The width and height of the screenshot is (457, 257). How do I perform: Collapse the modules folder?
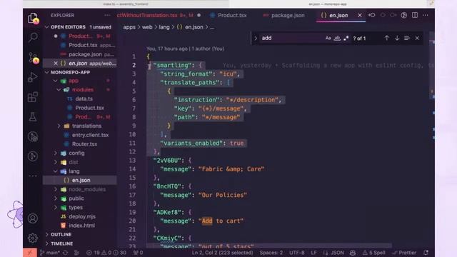click(59, 90)
